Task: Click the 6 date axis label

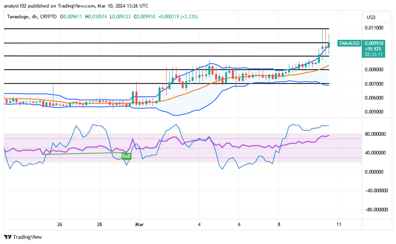Action: coord(239,224)
